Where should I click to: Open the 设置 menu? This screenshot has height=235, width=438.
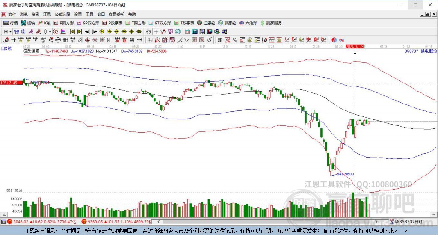78,14
